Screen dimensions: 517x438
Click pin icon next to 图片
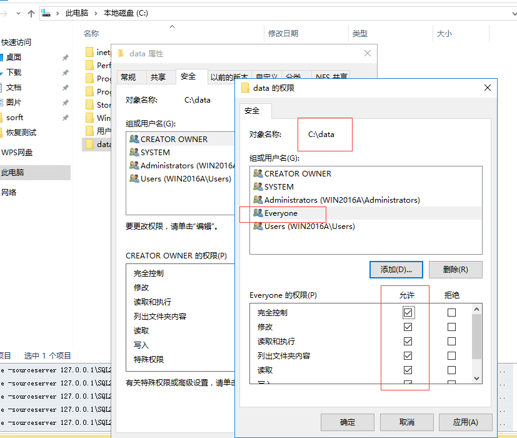click(65, 103)
